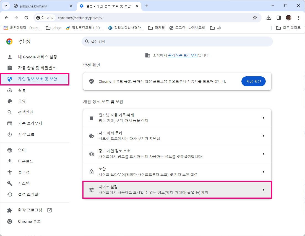Image resolution: width=305 pixels, height=236 pixels.
Task: Open the profile avatar menu
Action: [289, 18]
